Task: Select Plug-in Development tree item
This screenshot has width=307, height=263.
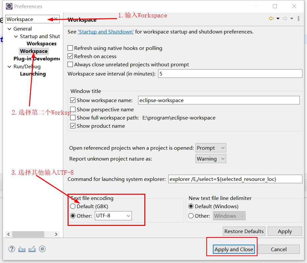Action: (37, 58)
